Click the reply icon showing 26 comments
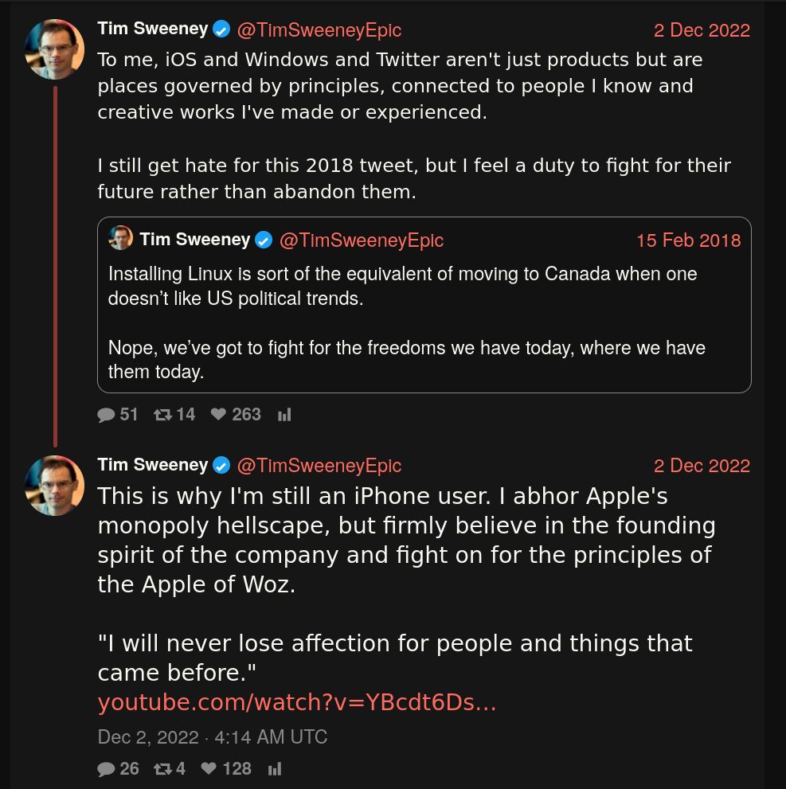 106,769
